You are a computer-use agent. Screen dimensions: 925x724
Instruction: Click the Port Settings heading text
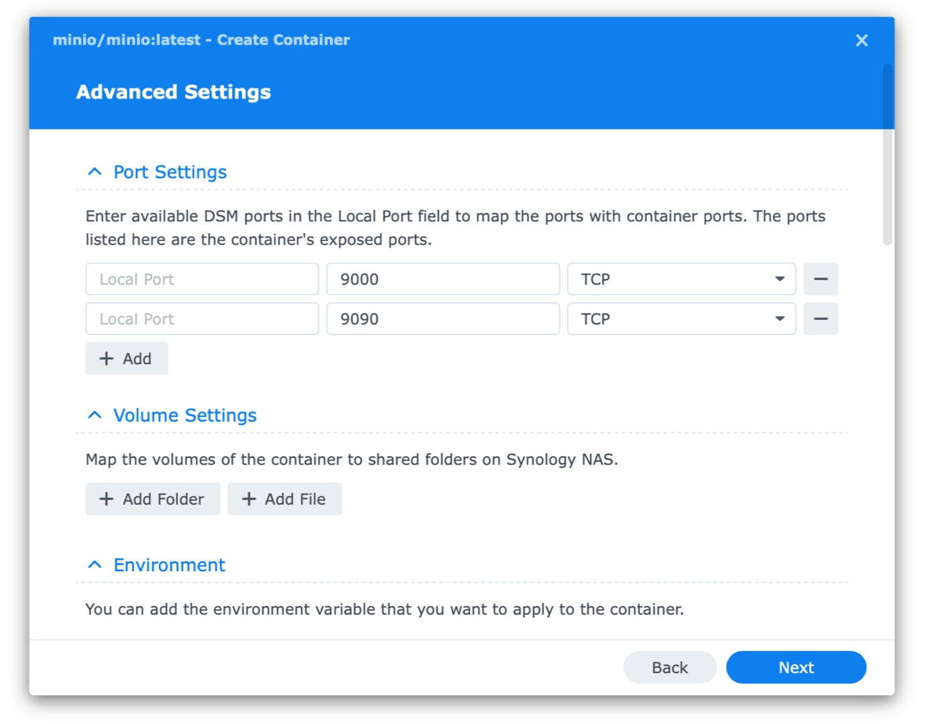[x=170, y=172]
